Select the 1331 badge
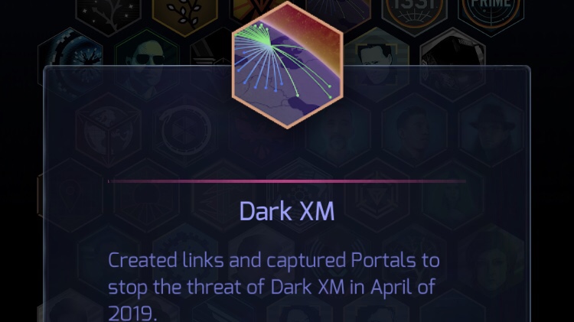 [414, 13]
